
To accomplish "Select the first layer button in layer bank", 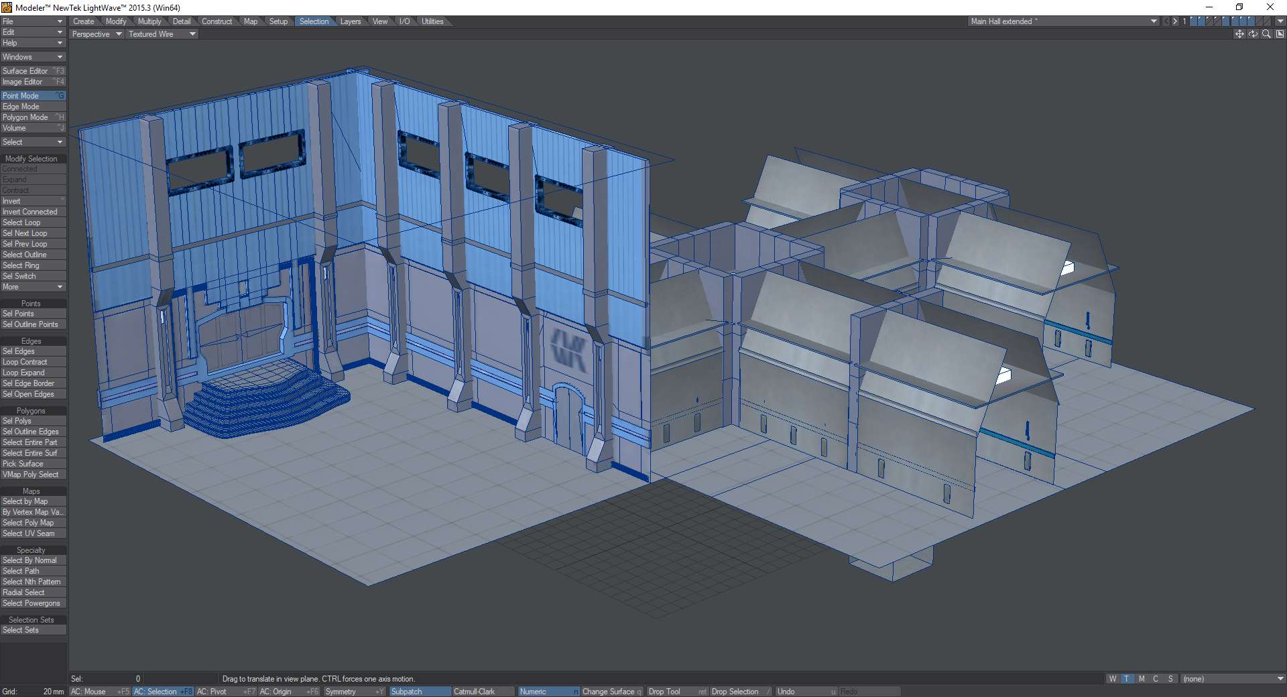I will point(1194,21).
